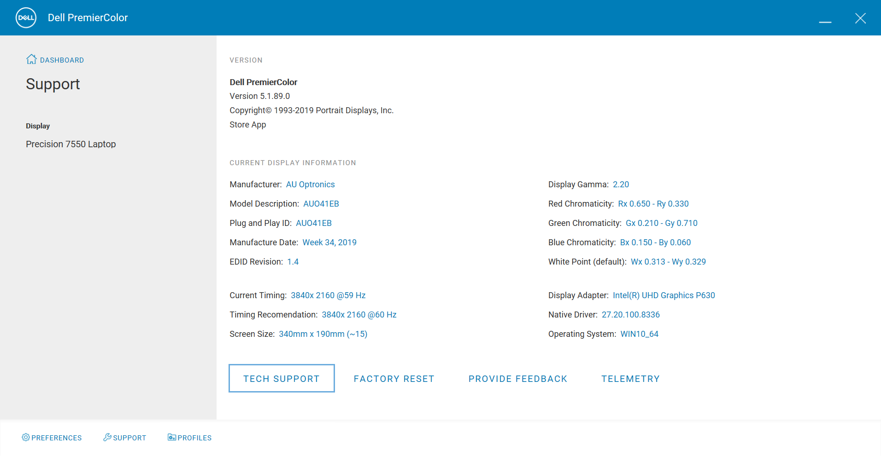Close the Dell PremierColor window

coord(860,18)
